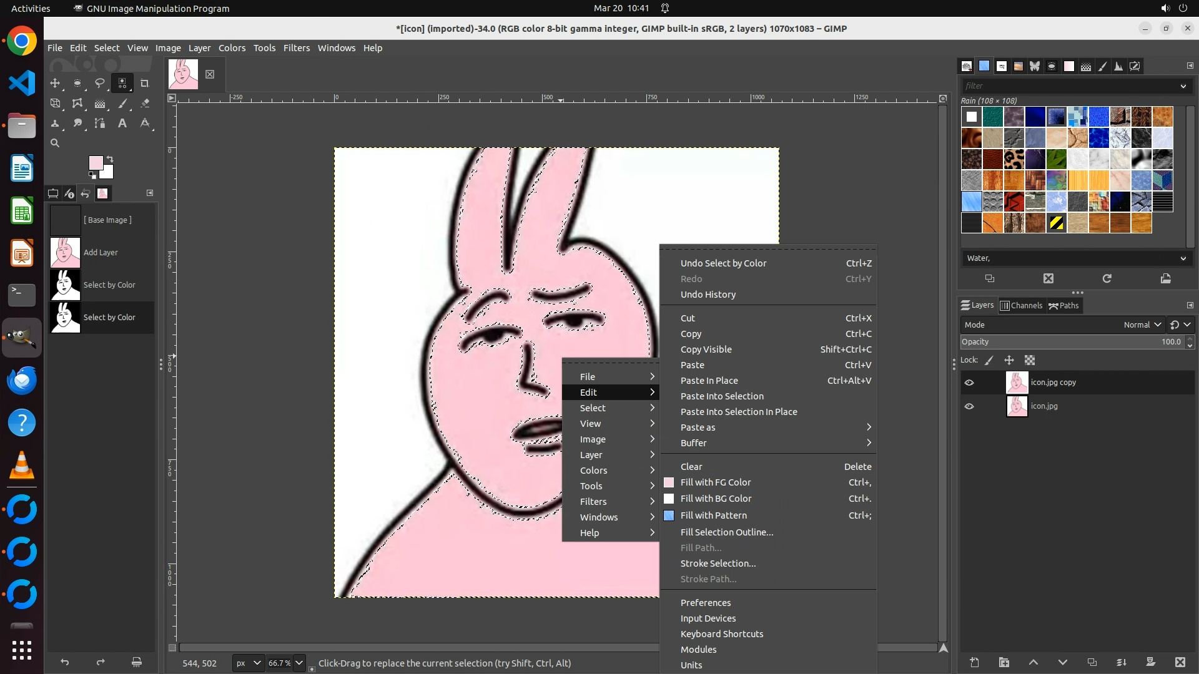The image size is (1199, 674).
Task: Toggle lock alpha channel checkerboard icon
Action: (x=1030, y=360)
